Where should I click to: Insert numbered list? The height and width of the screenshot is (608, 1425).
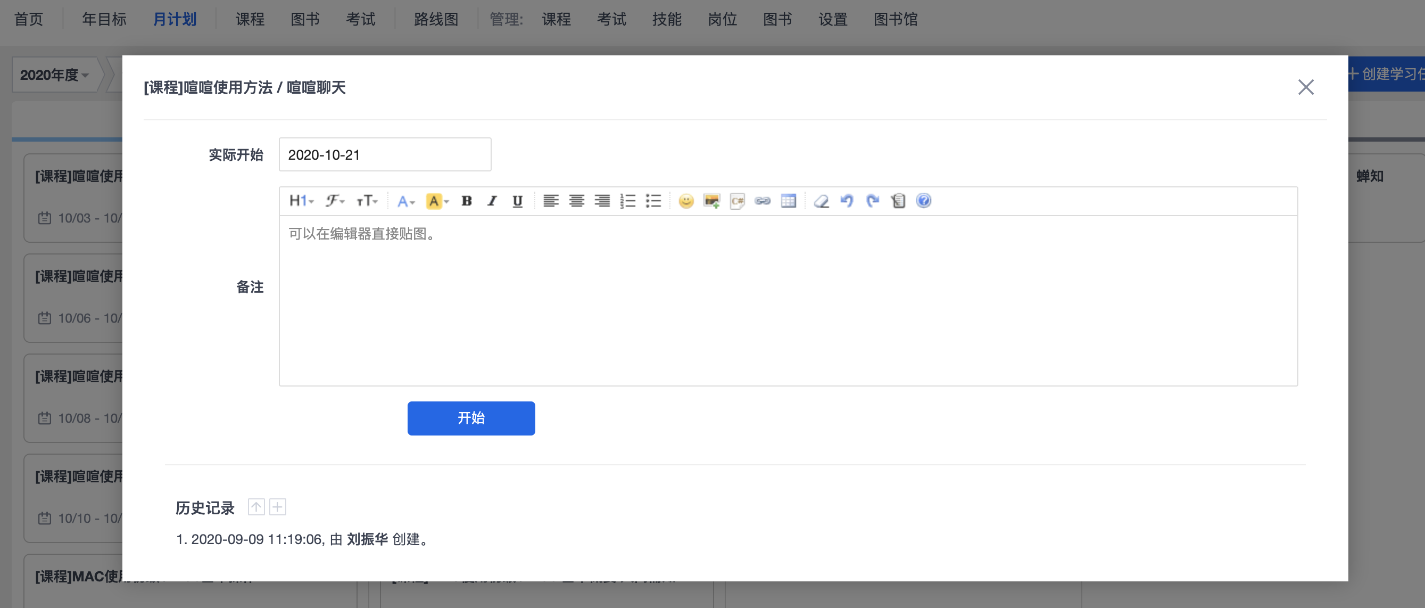click(627, 201)
